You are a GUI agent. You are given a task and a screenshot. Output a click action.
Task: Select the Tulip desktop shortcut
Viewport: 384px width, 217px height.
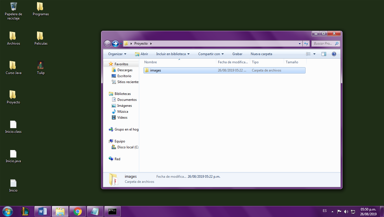41,68
